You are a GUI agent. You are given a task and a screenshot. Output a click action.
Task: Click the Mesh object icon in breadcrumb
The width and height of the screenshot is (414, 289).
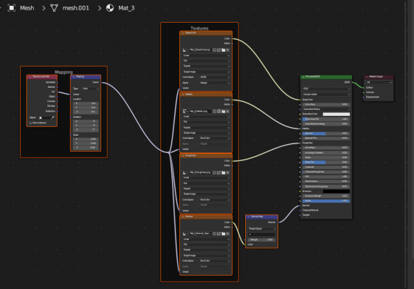point(11,8)
